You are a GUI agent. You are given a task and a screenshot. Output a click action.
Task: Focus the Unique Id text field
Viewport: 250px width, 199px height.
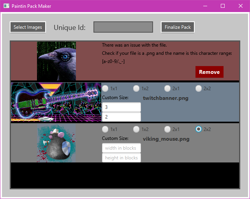click(123, 27)
